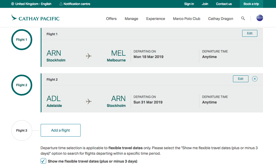Click Flight 1 Anytime departure time
This screenshot has width=276, height=166.
coord(209,57)
